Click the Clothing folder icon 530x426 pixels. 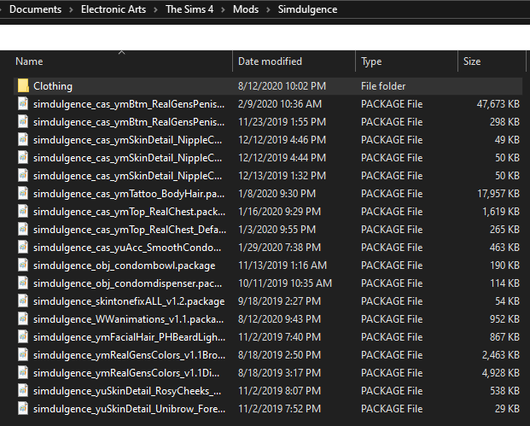(22, 86)
